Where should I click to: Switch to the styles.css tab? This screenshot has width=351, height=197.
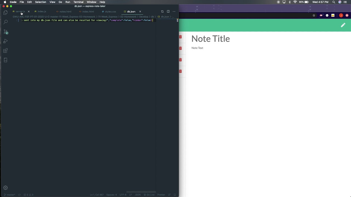tap(111, 11)
